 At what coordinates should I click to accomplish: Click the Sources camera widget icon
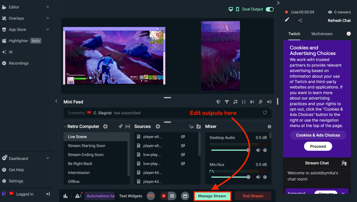click(x=192, y=127)
